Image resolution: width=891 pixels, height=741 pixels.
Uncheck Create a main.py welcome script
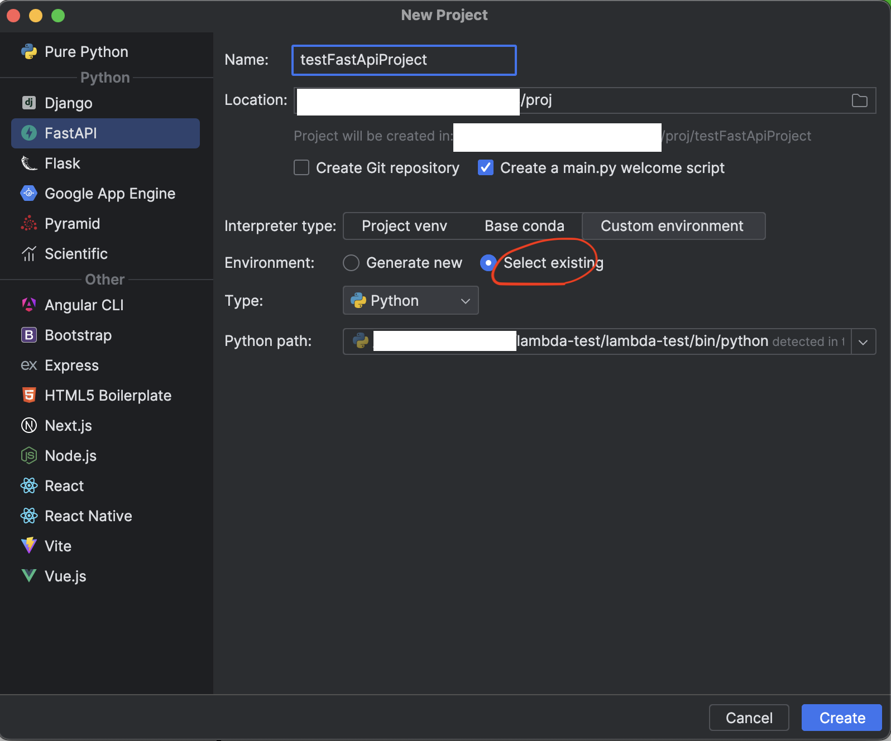[x=486, y=168]
